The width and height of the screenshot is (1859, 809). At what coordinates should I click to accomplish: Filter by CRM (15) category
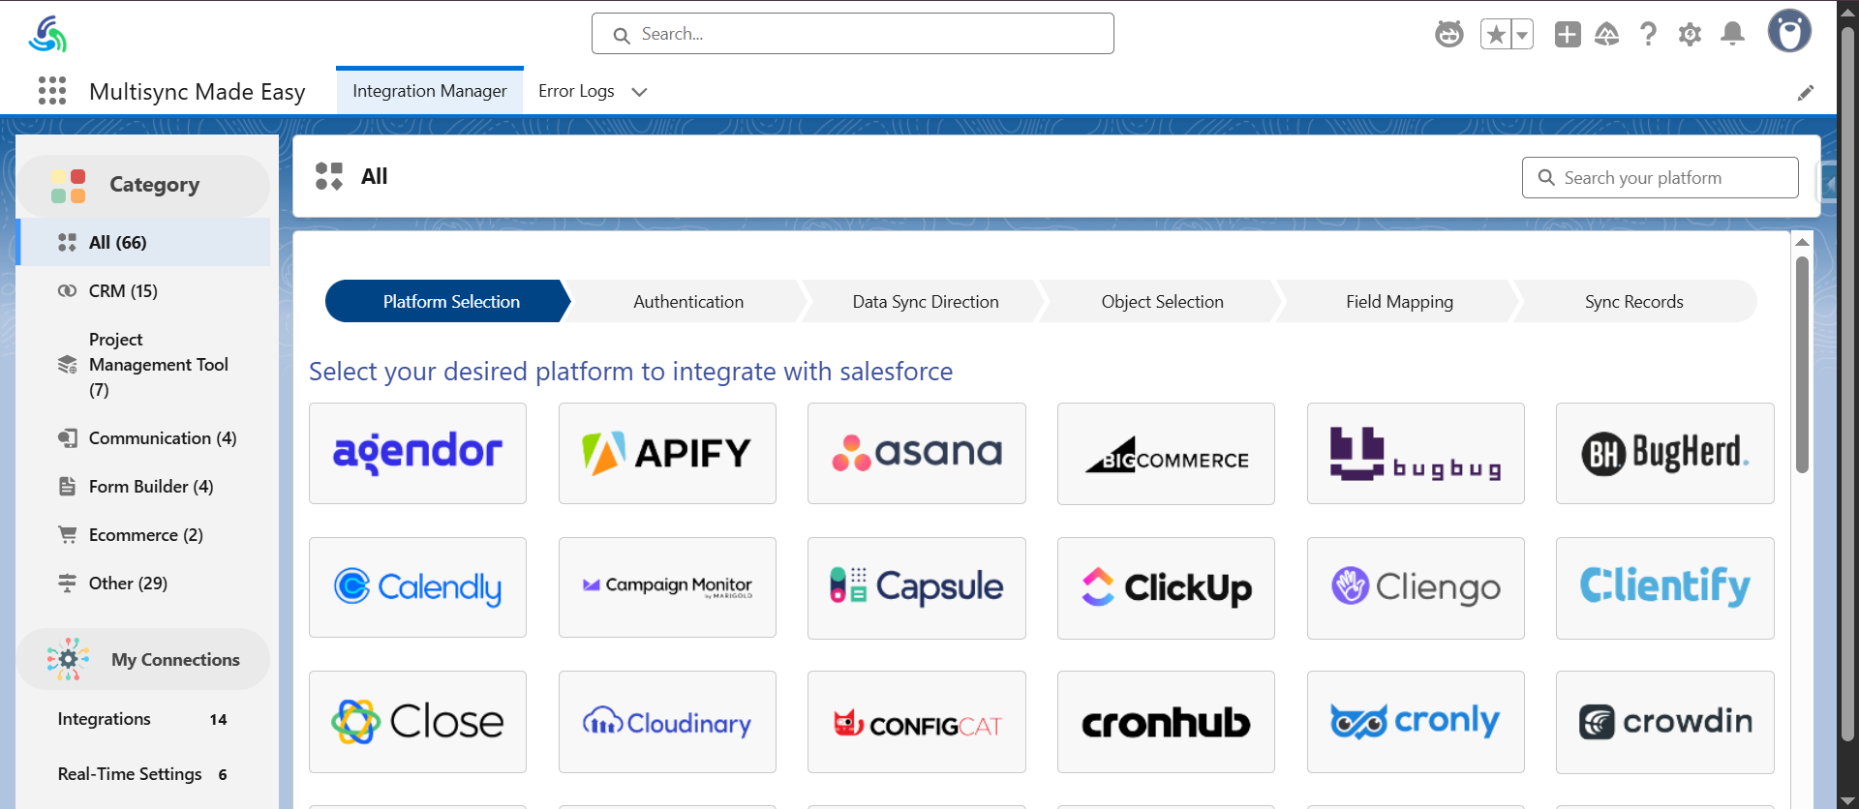143,291
